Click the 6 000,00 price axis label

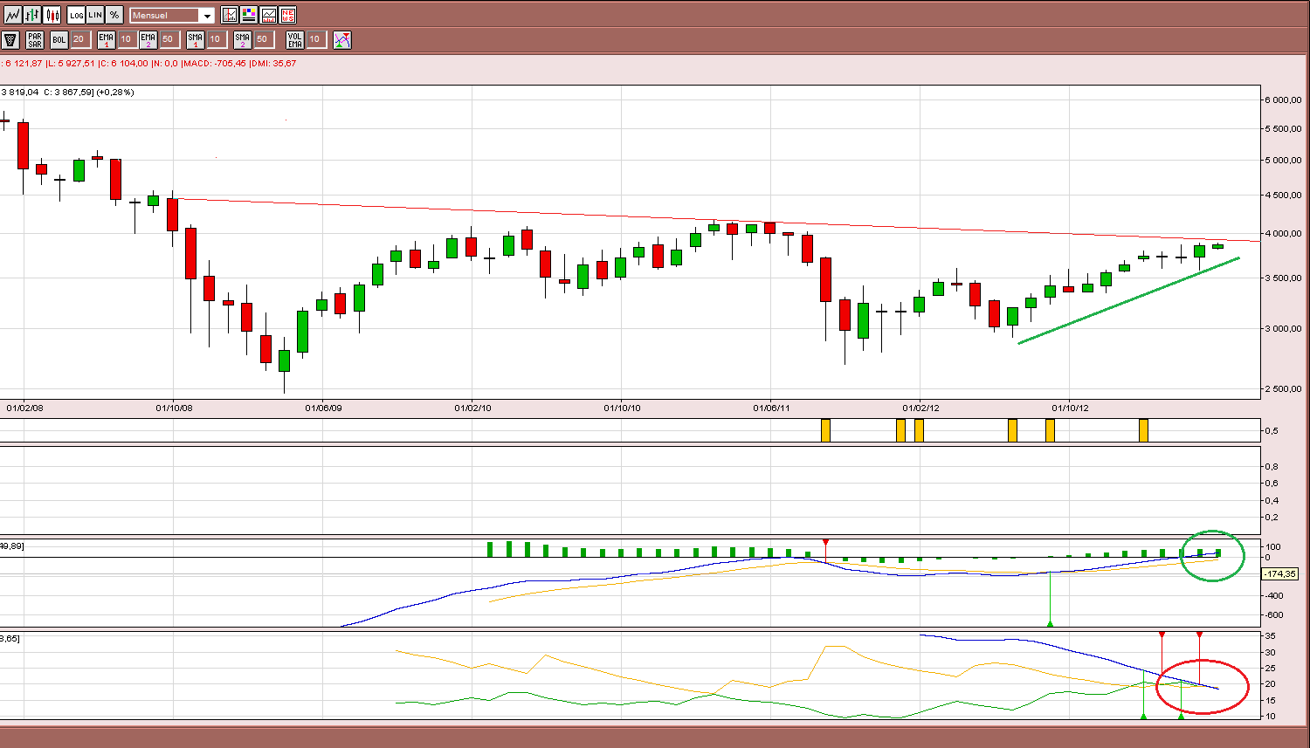pyautogui.click(x=1284, y=100)
